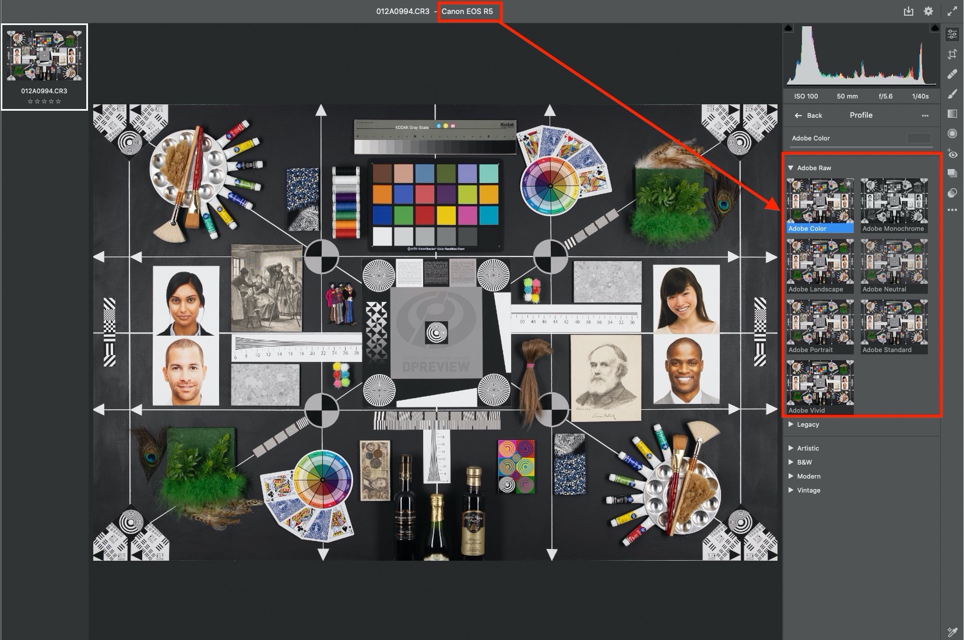Toggle highlight clipping warning on histogram
Image resolution: width=964 pixels, height=640 pixels.
click(x=935, y=27)
